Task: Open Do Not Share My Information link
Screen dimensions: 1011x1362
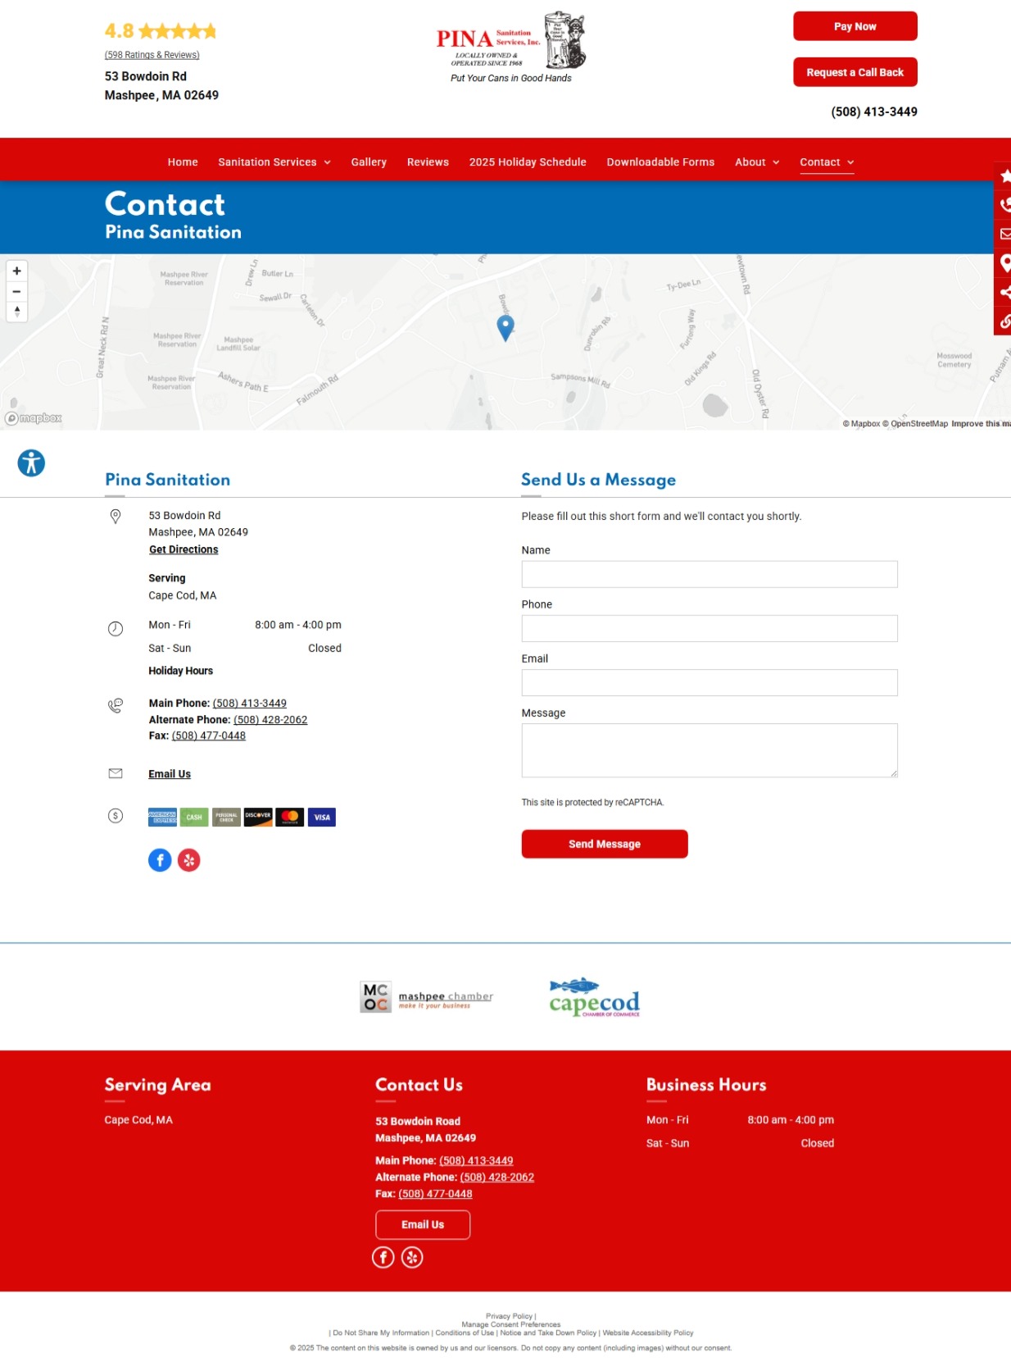Action: [x=381, y=1332]
